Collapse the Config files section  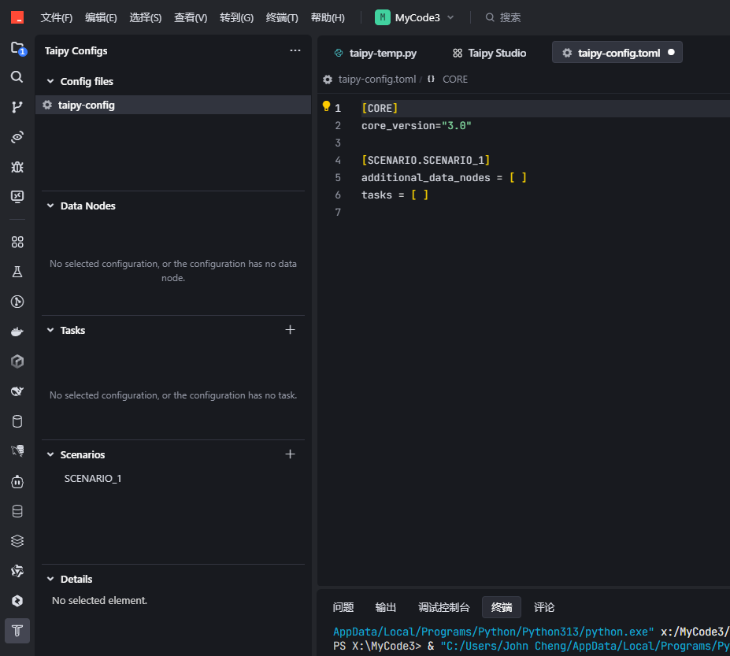coord(51,81)
